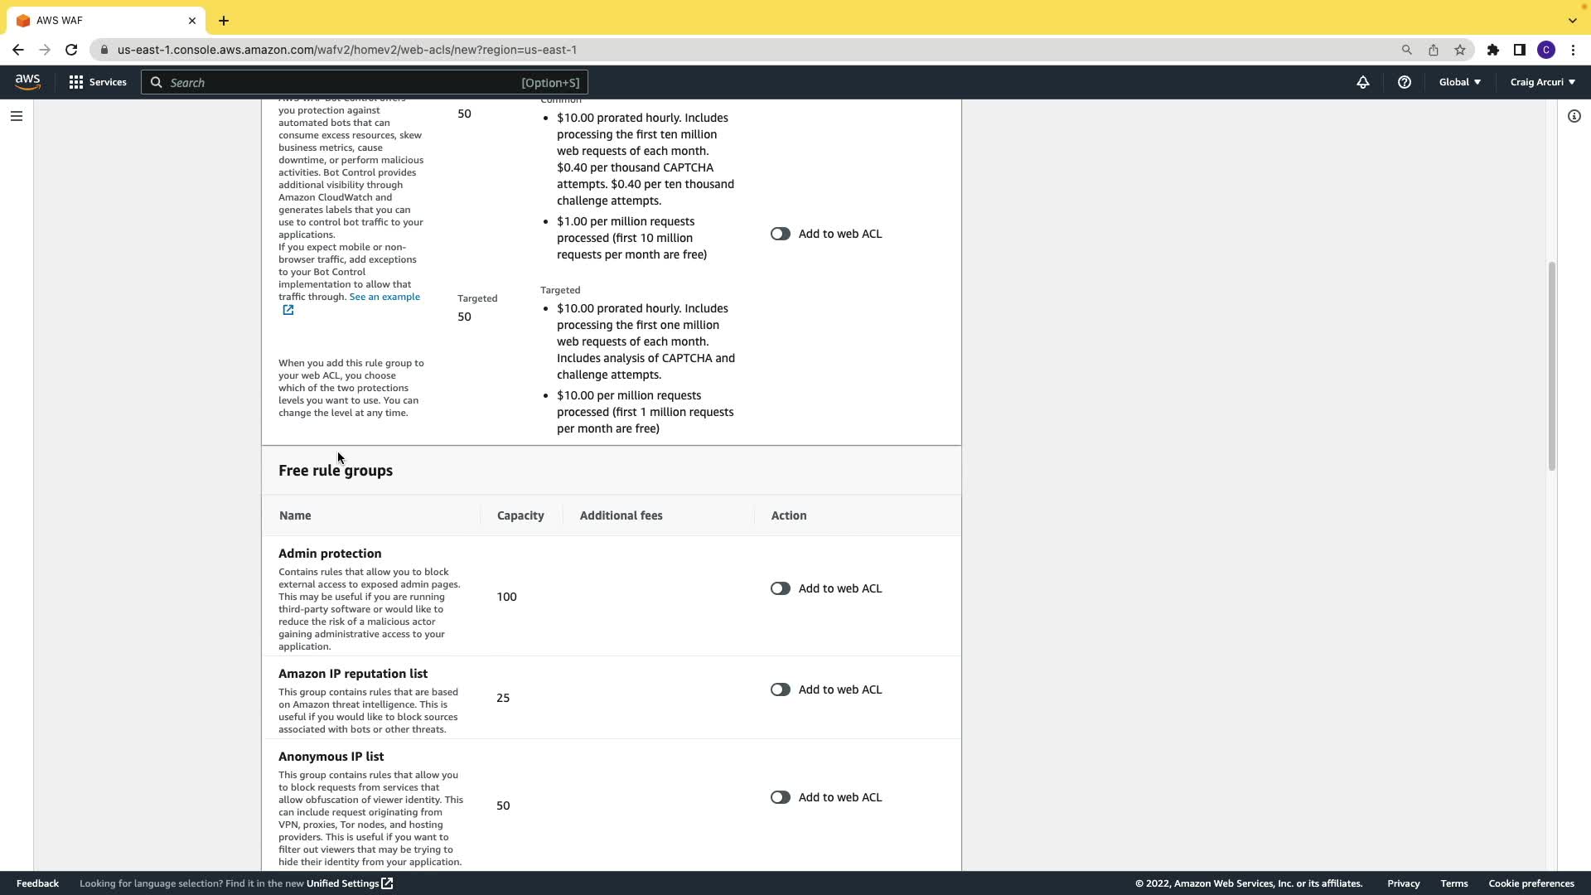This screenshot has width=1591, height=895.
Task: Open the browser extensions puzzle icon
Action: pos(1492,50)
